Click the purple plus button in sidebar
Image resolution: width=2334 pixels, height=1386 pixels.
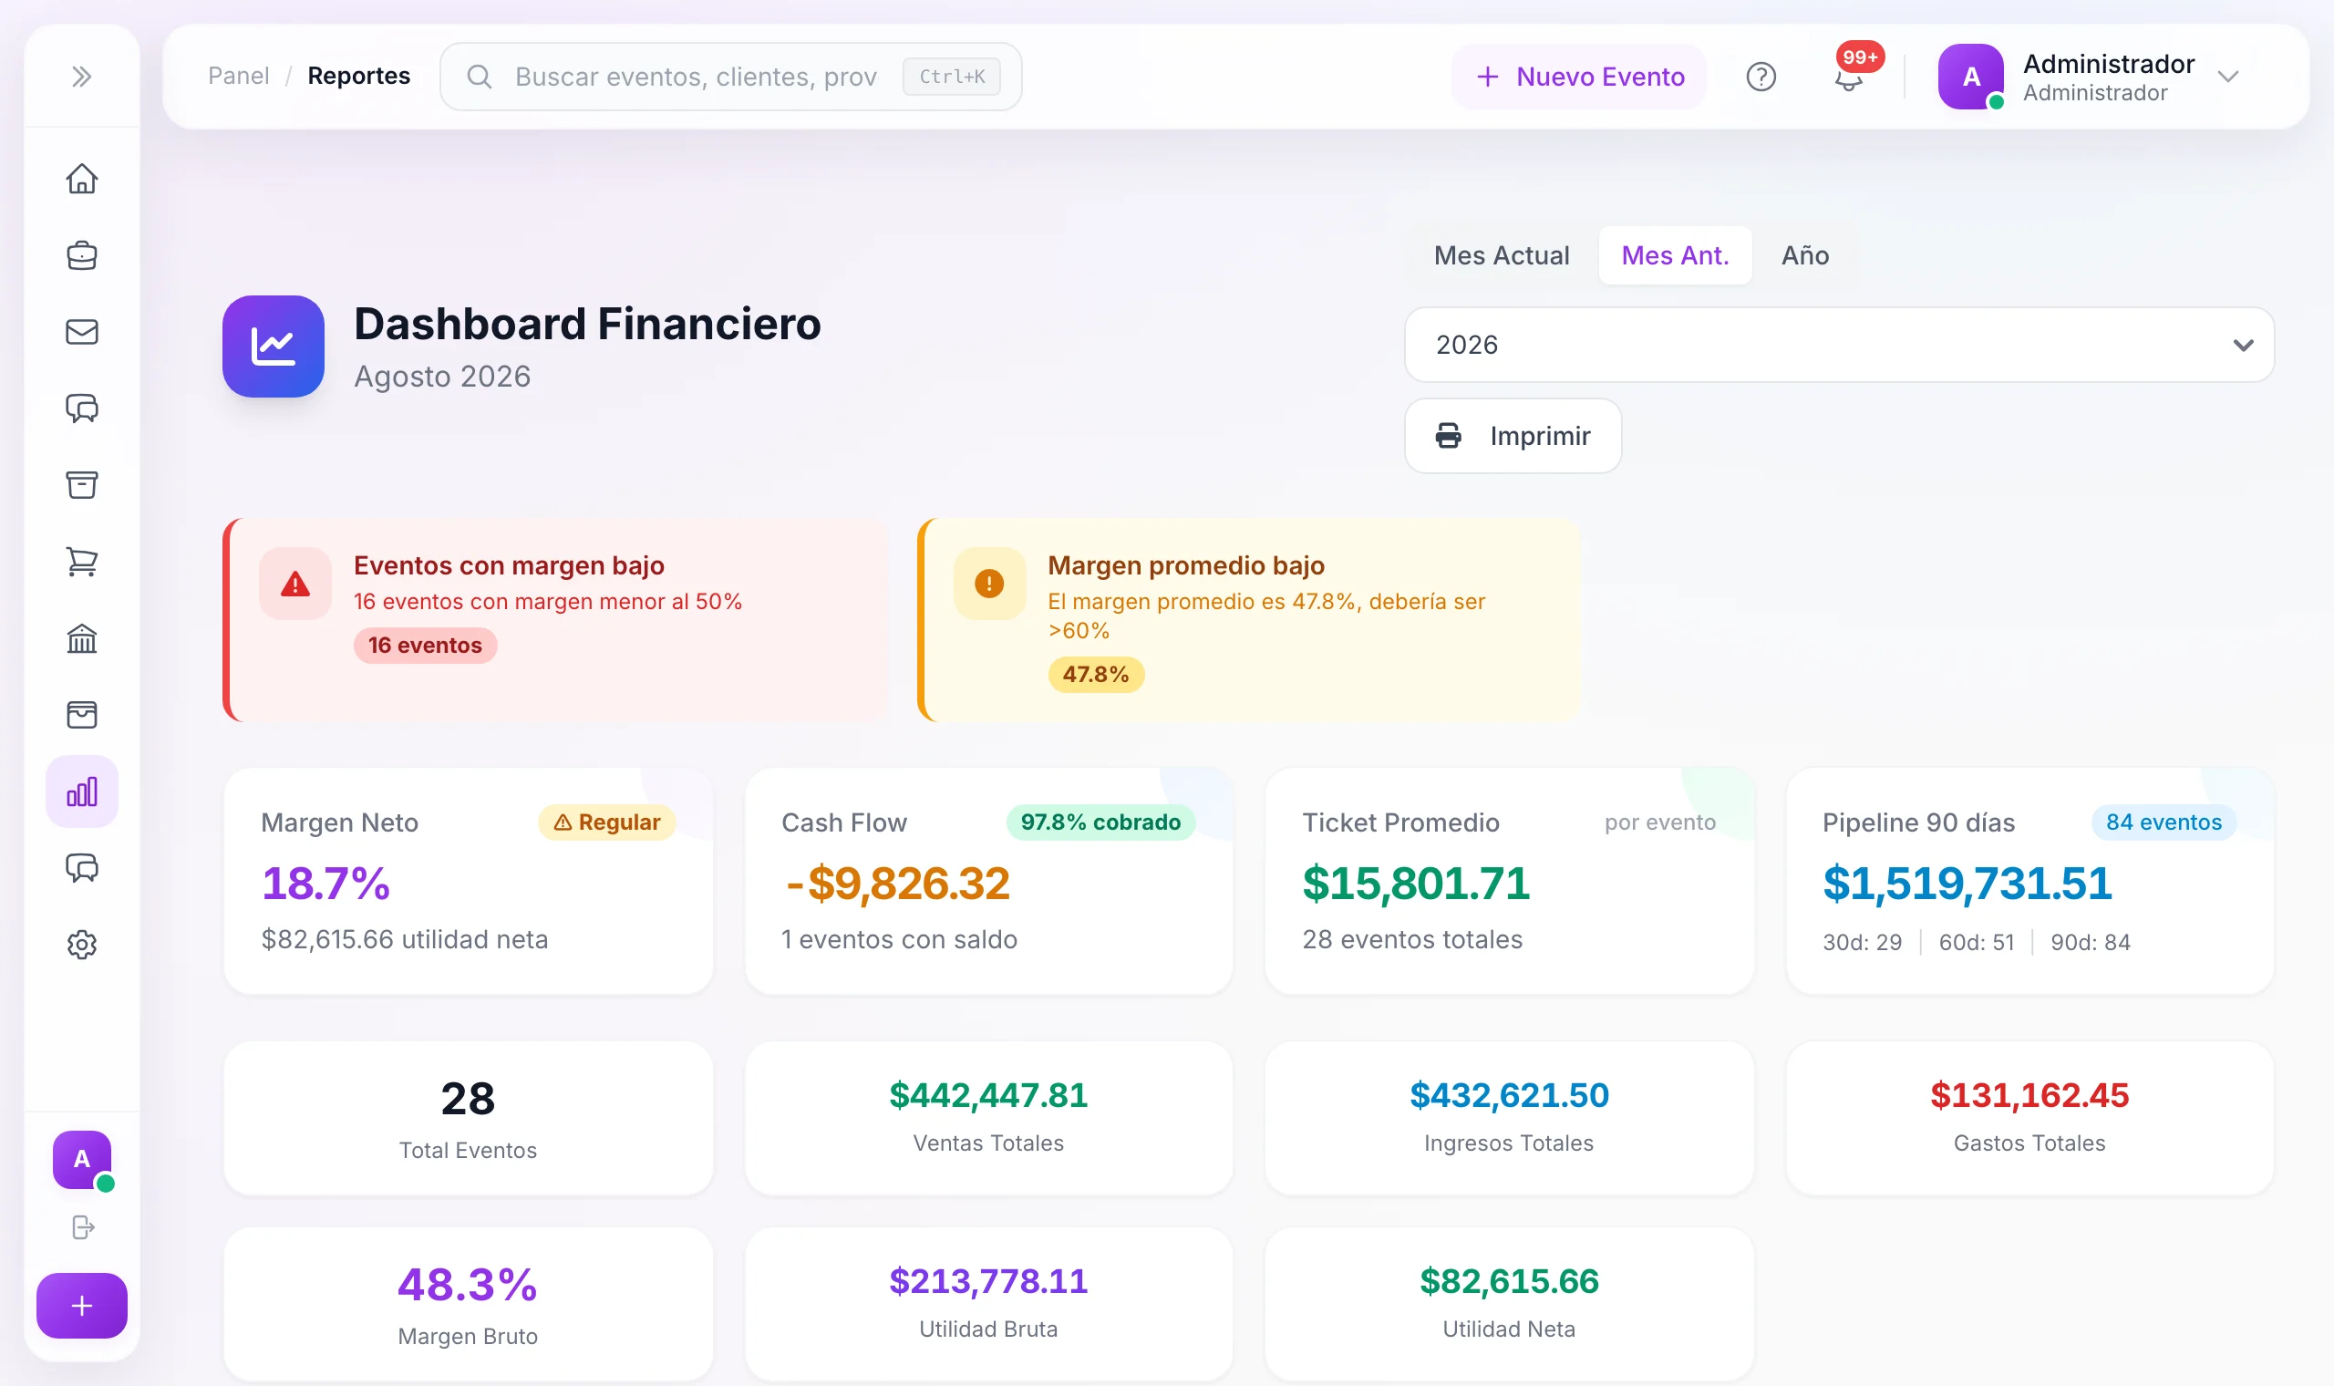tap(82, 1306)
